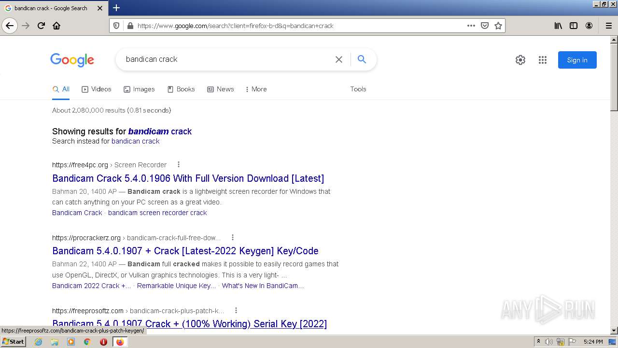Open Firefox account icon
Viewport: 618px width, 348px height.
tap(589, 26)
